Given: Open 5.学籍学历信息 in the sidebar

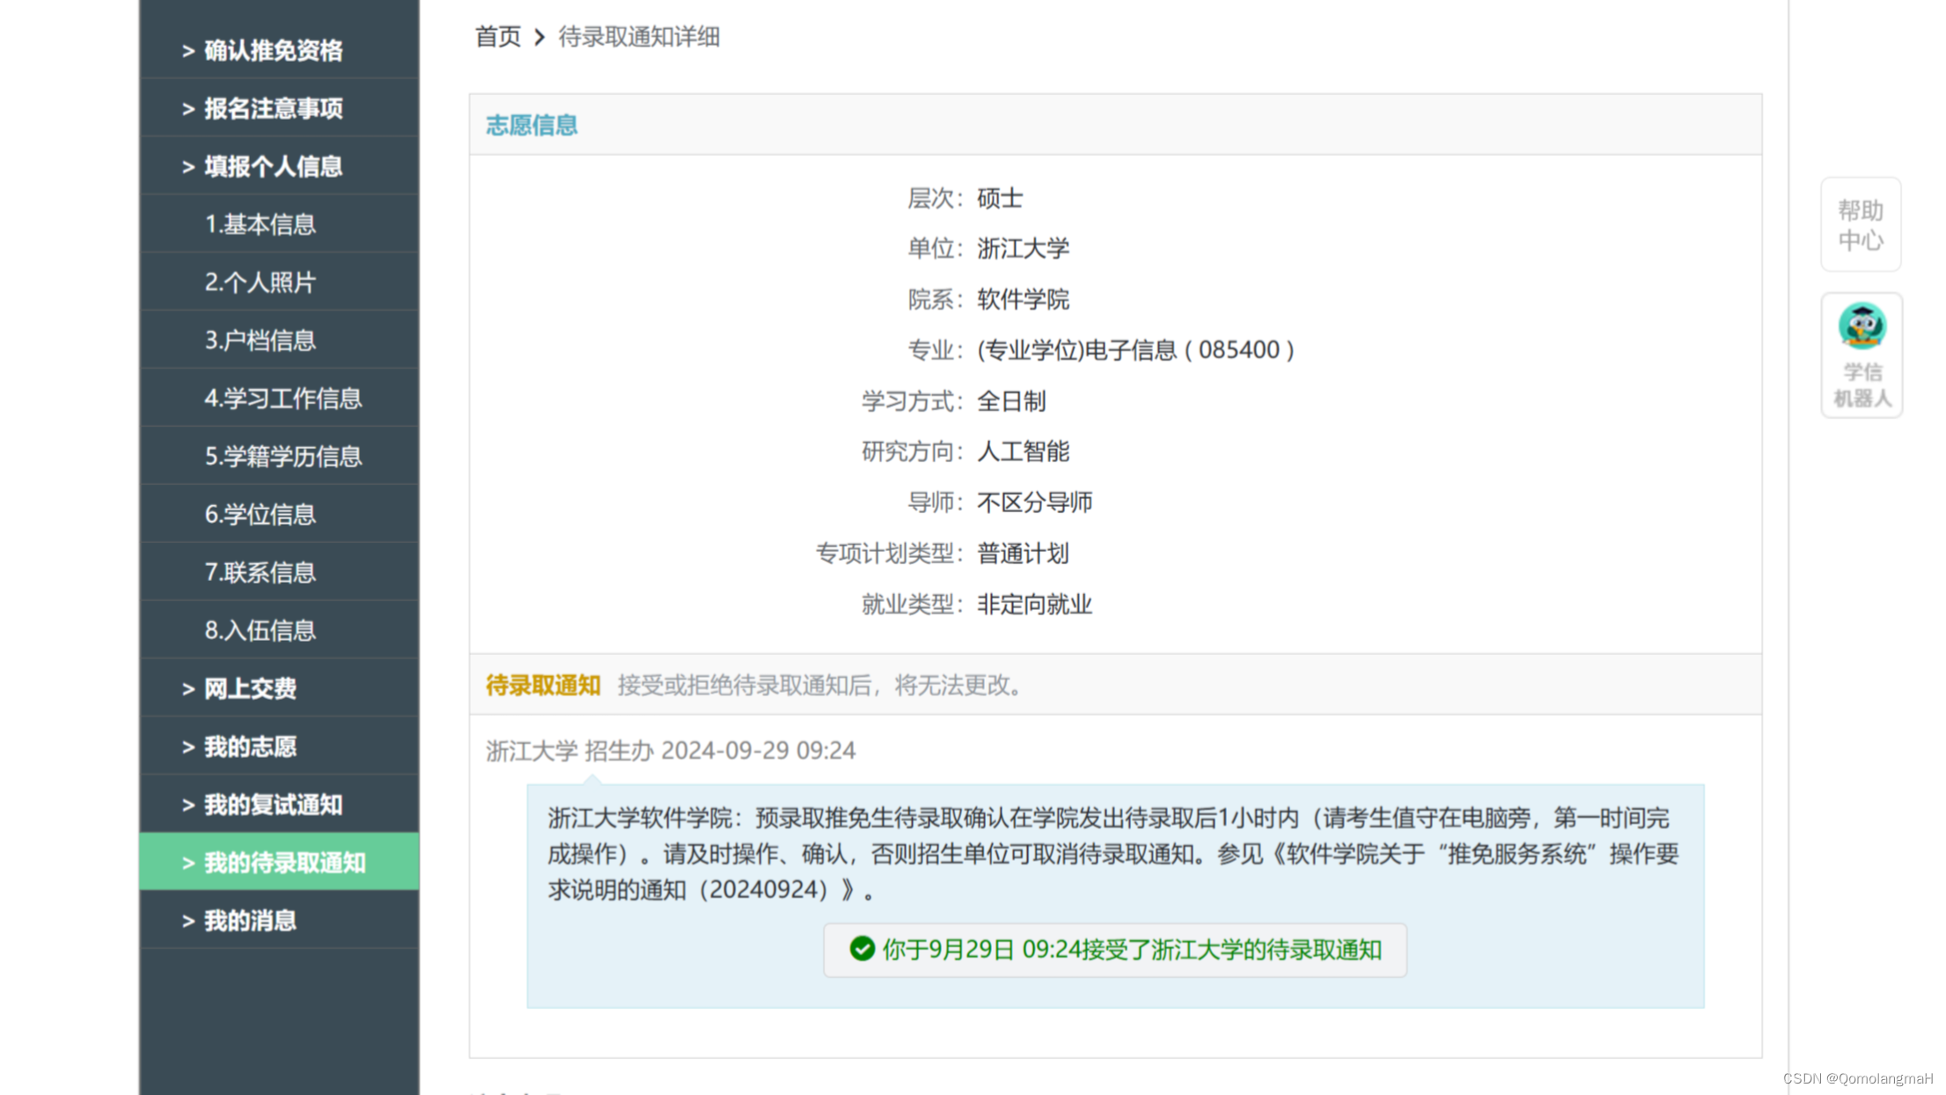Looking at the screenshot, I should click(279, 456).
